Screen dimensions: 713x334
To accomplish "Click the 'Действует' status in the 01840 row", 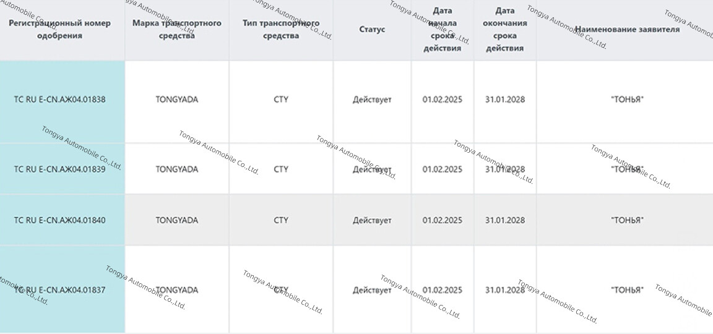I will [372, 220].
